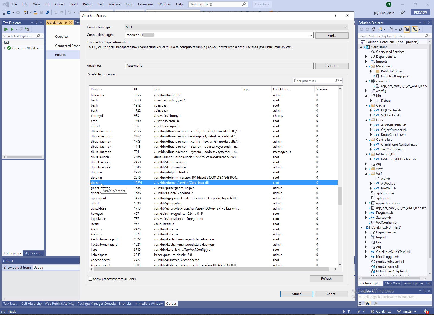Click the New Item toolbar icon

point(26,12)
